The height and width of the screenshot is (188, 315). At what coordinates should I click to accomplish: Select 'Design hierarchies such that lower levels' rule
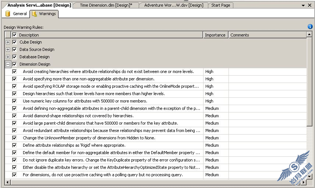[94, 94]
